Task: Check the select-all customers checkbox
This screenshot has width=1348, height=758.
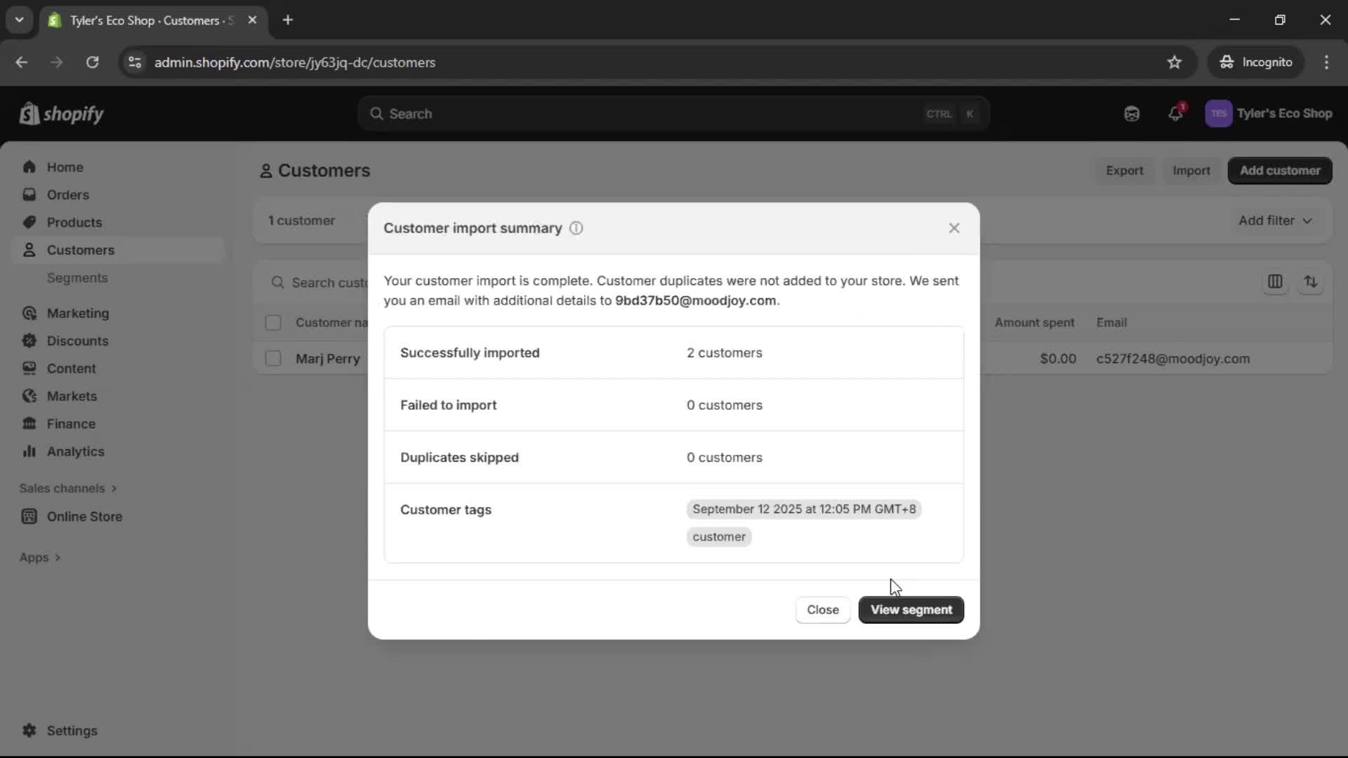Action: pyautogui.click(x=273, y=323)
